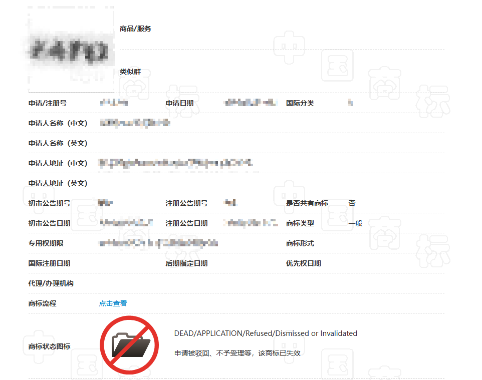
Task: Click the dead trademark status icon
Action: (x=129, y=344)
